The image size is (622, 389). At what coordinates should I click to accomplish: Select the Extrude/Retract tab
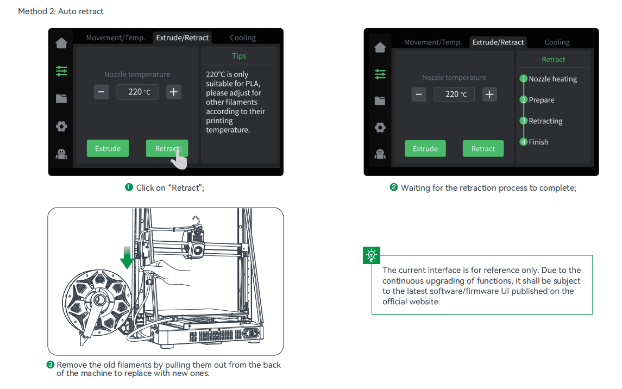tap(181, 37)
